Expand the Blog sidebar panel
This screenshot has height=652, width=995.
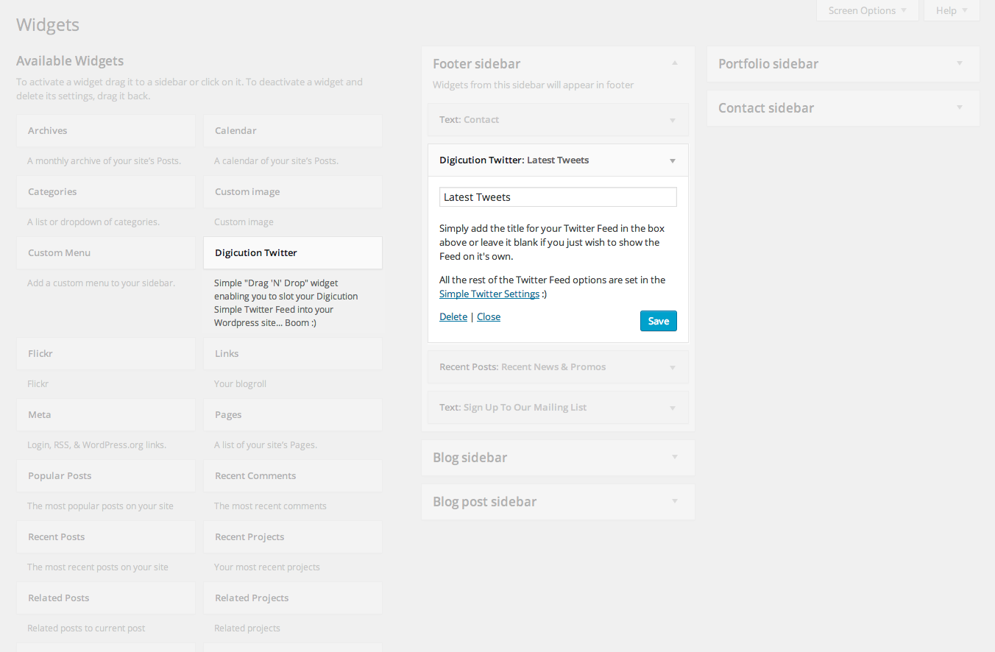[x=675, y=458]
